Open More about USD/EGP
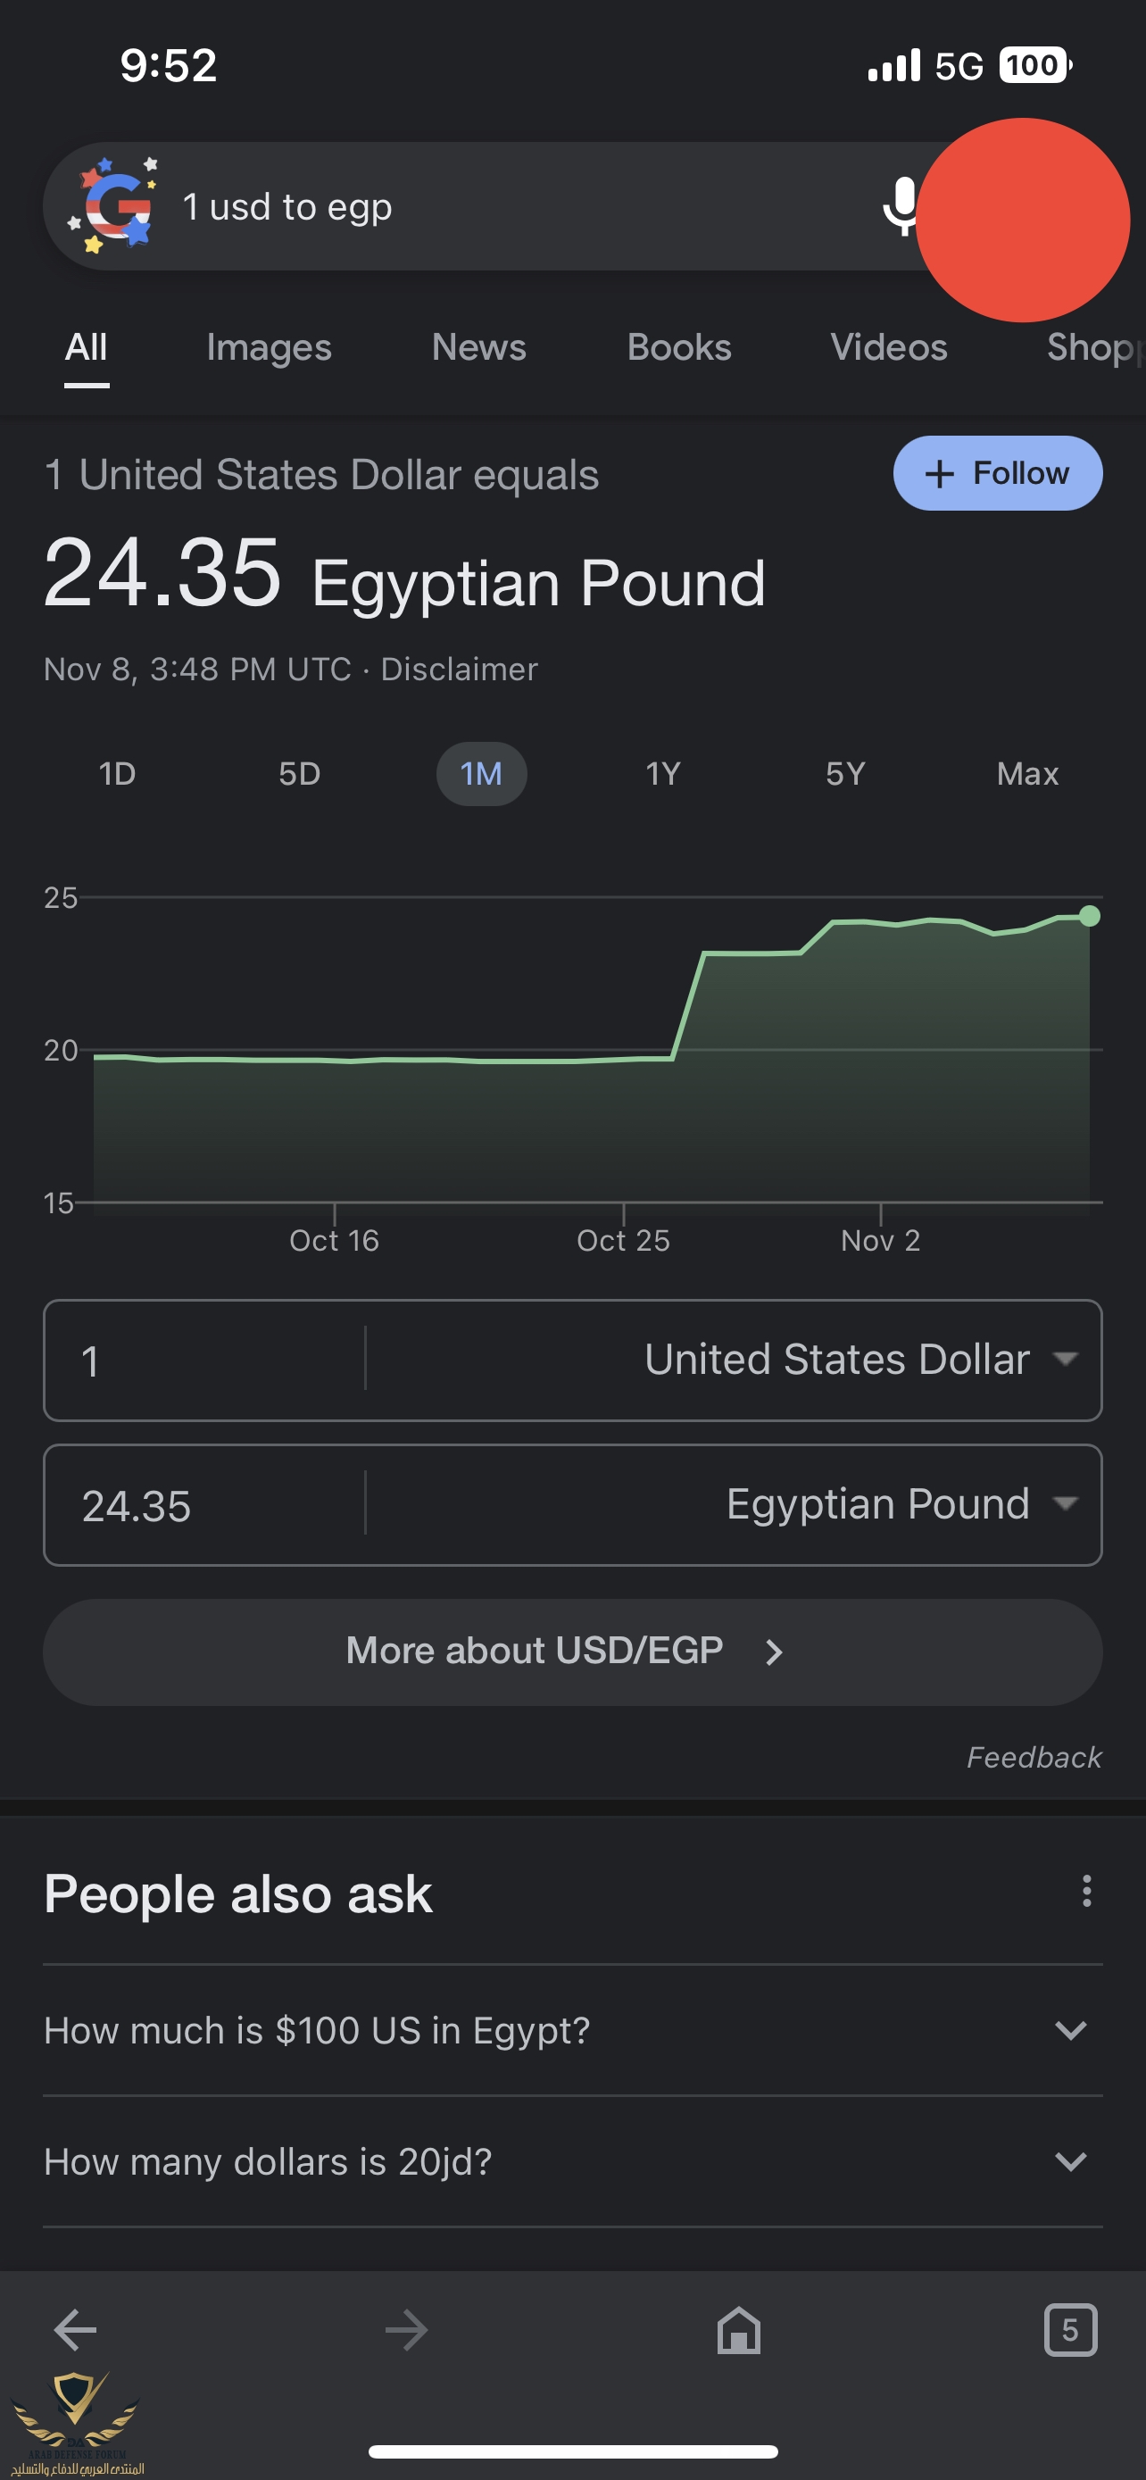This screenshot has width=1146, height=2480. coord(572,1652)
